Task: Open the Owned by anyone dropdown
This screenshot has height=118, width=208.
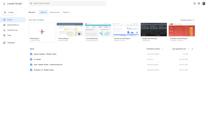Action: tap(155, 49)
